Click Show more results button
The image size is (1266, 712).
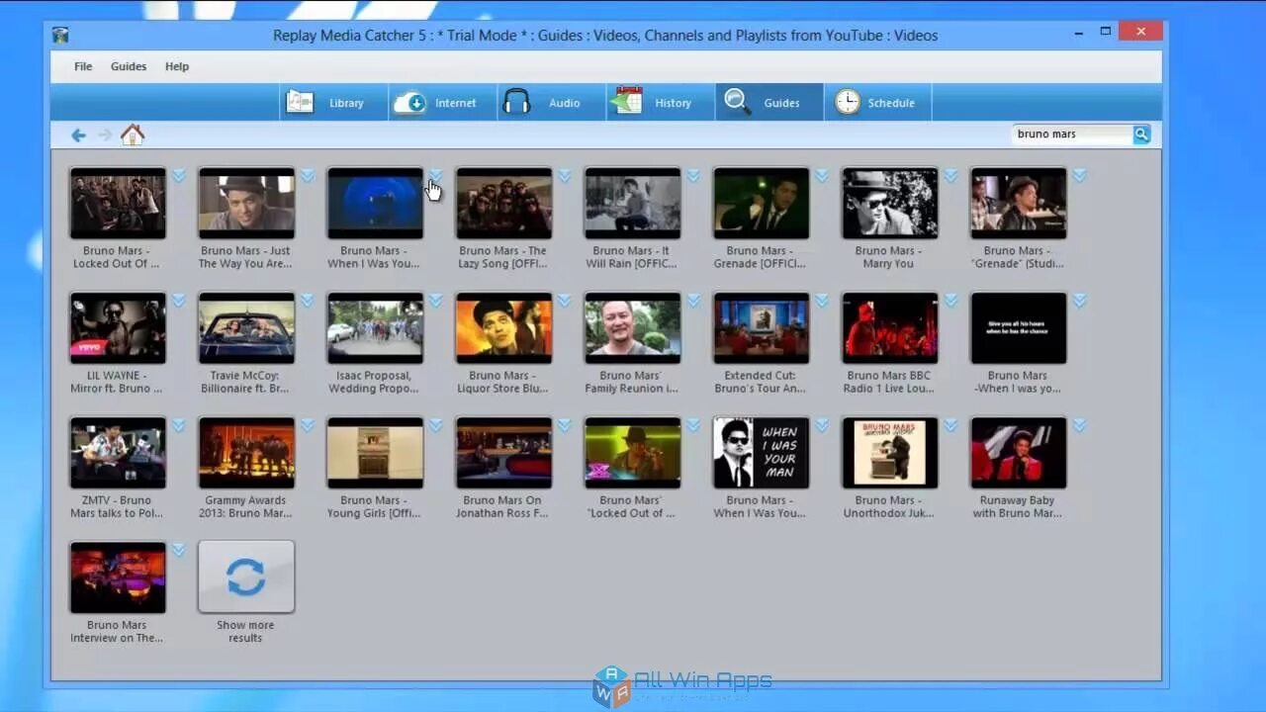246,578
